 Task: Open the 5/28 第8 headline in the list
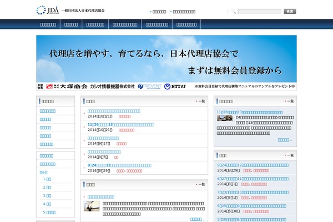(x=251, y=219)
